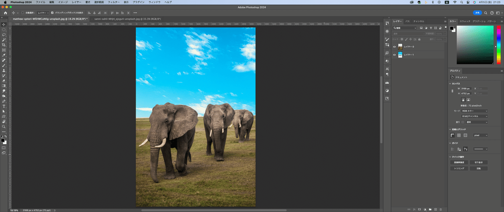Toggle the grid display icon in properties
Viewport: 504px width, 212px height.
coord(459,135)
